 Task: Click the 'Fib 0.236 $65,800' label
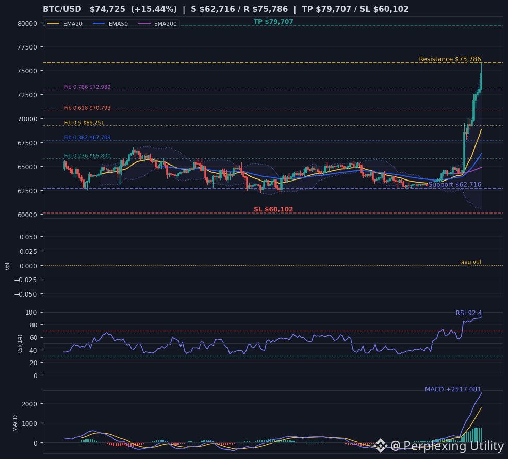[x=88, y=156]
